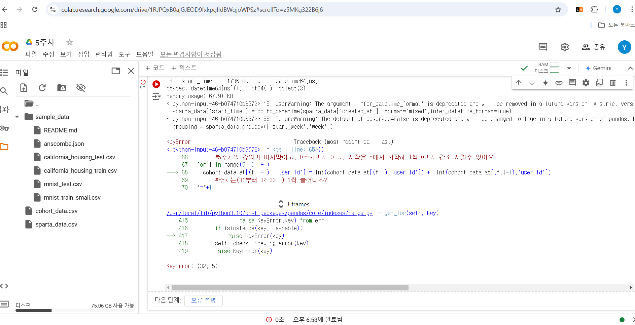Open california_housing_test.csv file
This screenshot has width=635, height=325.
79,157
